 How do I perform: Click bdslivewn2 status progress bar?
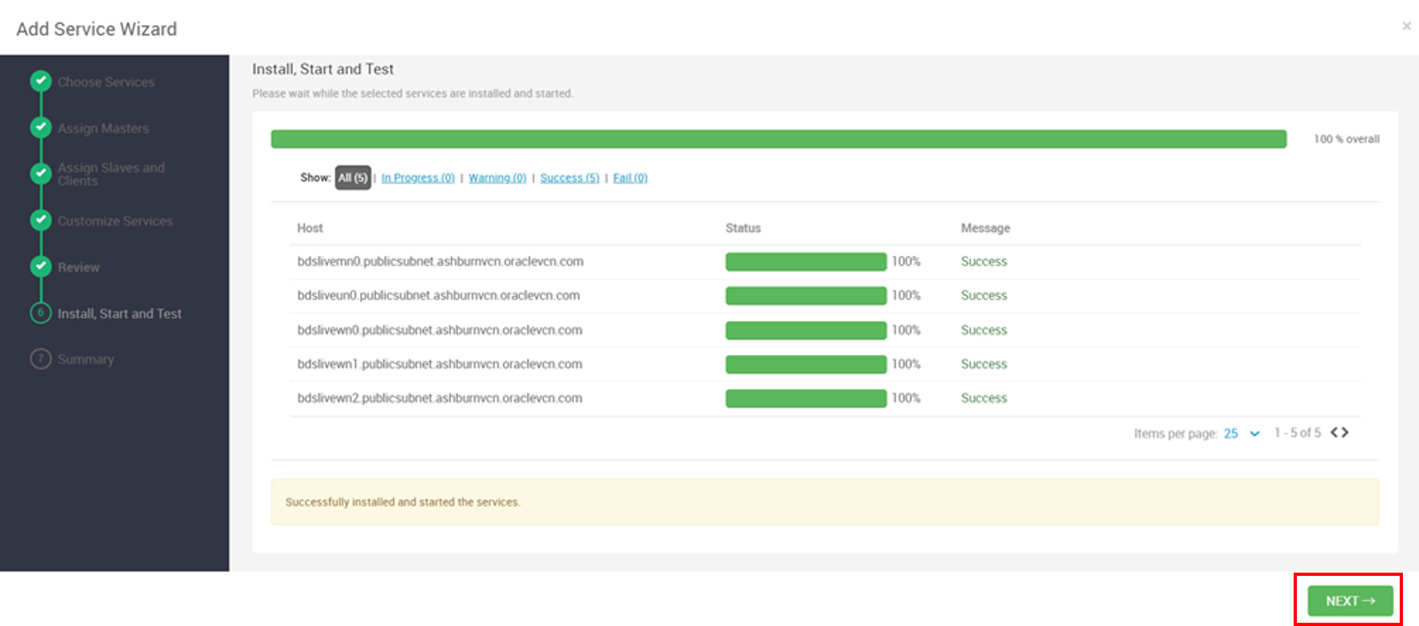tap(806, 398)
